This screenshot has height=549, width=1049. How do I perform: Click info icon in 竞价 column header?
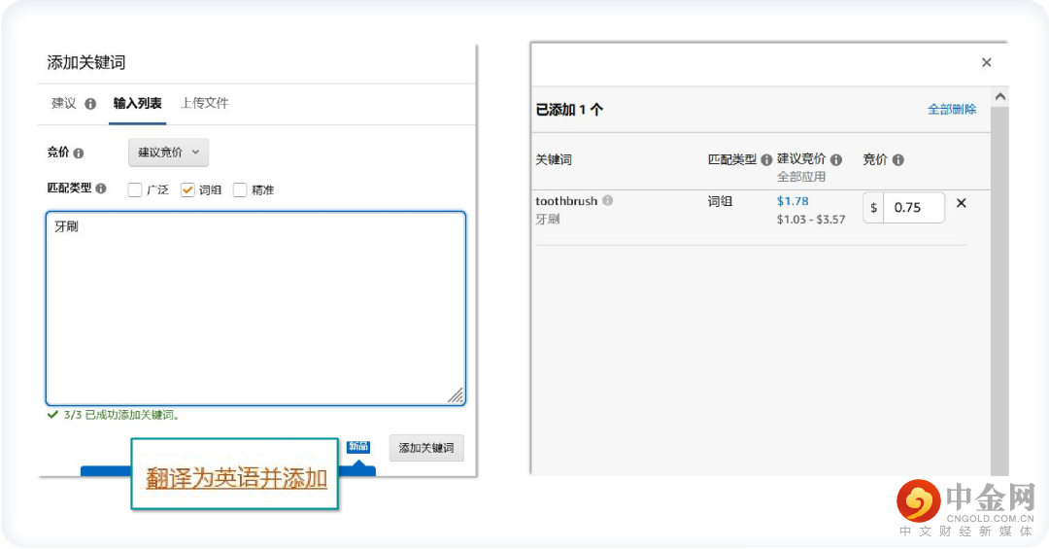897,160
